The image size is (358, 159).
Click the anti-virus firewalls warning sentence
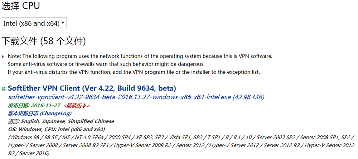pos(106,64)
